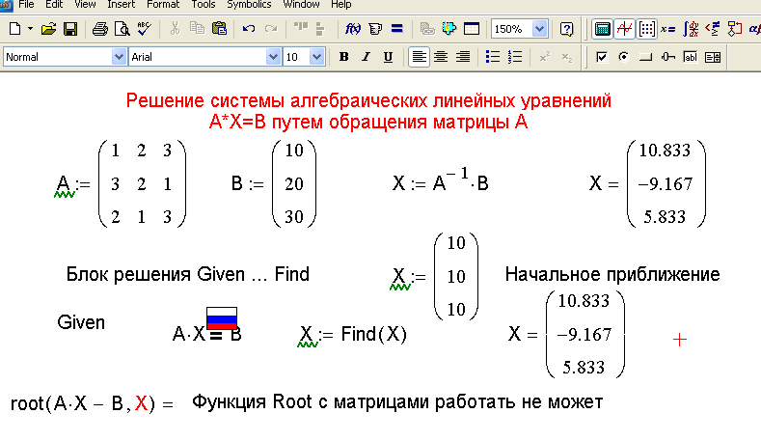Open the Calculus toolbar with integral icon

click(691, 29)
